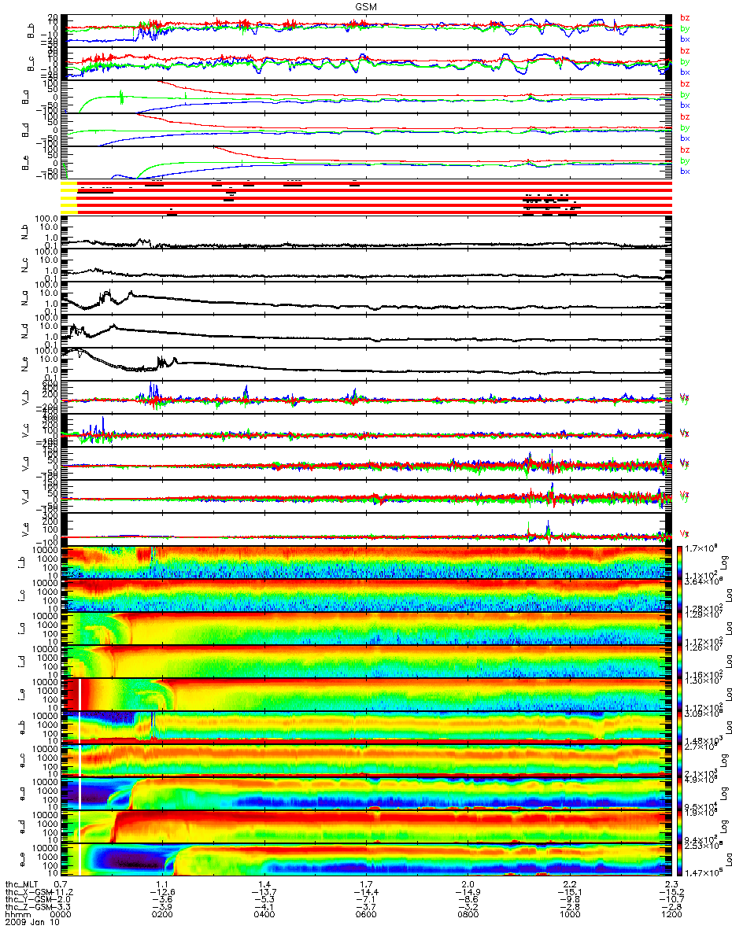Click the MLT value 2.0
732x944 pixels.
[468, 886]
